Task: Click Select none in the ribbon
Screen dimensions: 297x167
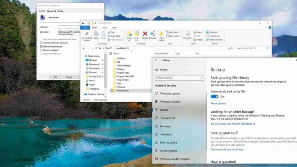Action: tap(213, 36)
